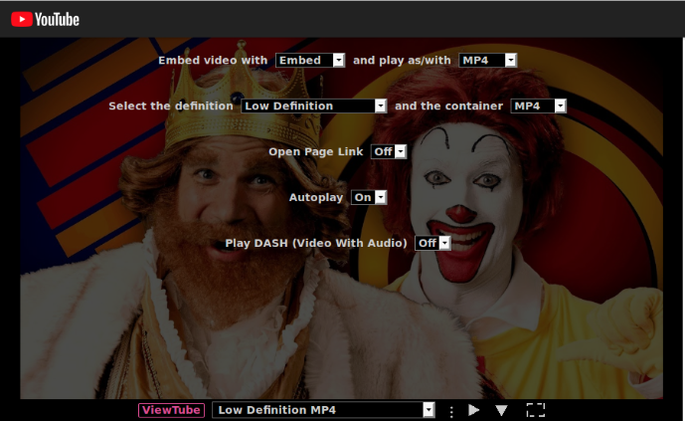Click the ViewTube button
Viewport: 685px width, 421px height.
171,410
